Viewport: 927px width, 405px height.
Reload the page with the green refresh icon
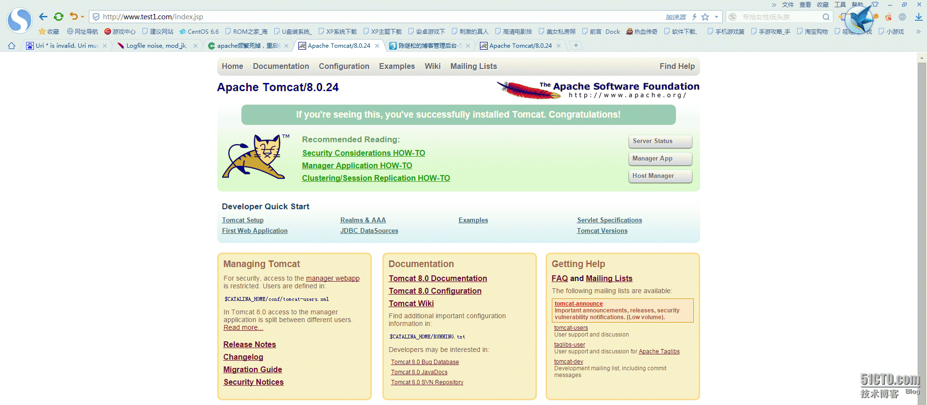[x=58, y=17]
